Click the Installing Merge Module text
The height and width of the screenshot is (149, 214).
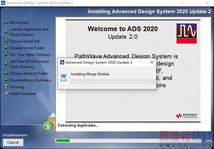point(90,74)
